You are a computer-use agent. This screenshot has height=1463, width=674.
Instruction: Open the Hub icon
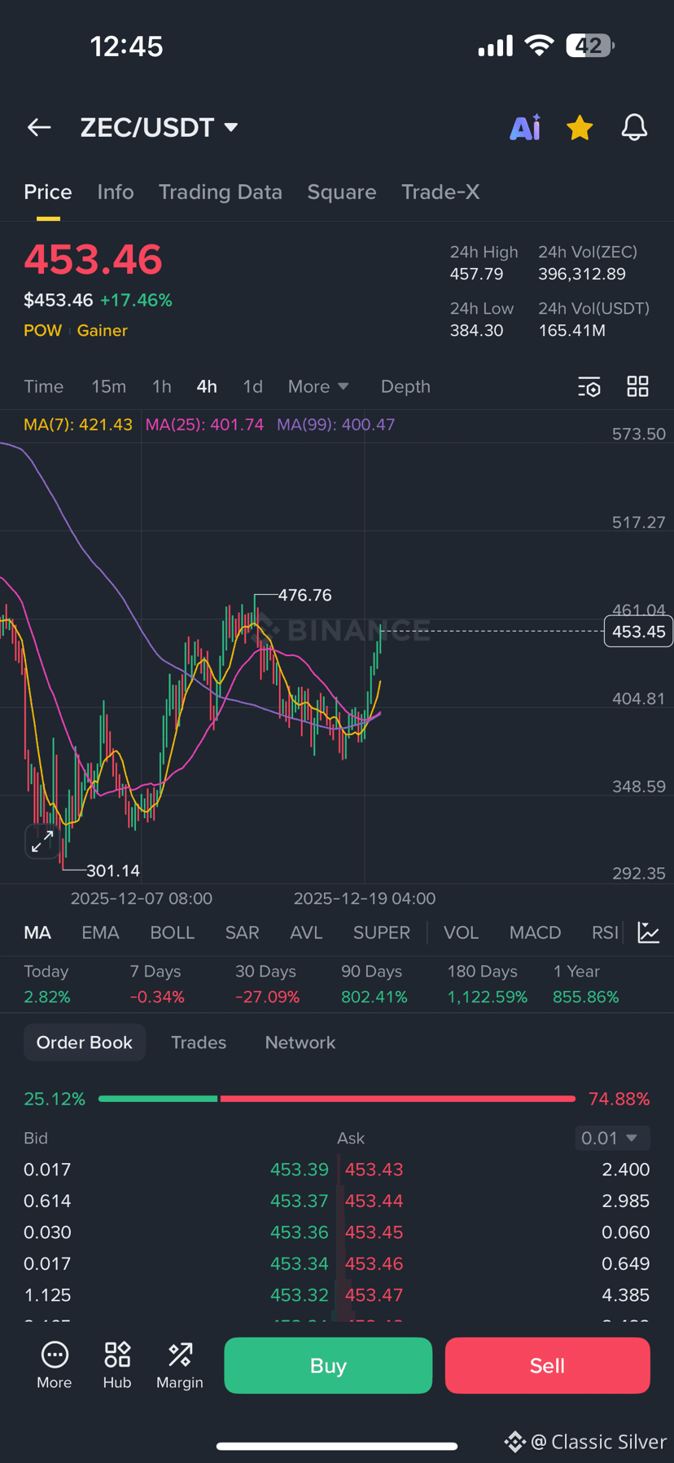click(x=117, y=1365)
